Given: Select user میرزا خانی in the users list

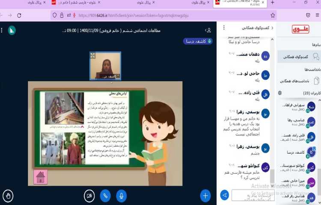Looking at the screenshot, I should (299, 182).
